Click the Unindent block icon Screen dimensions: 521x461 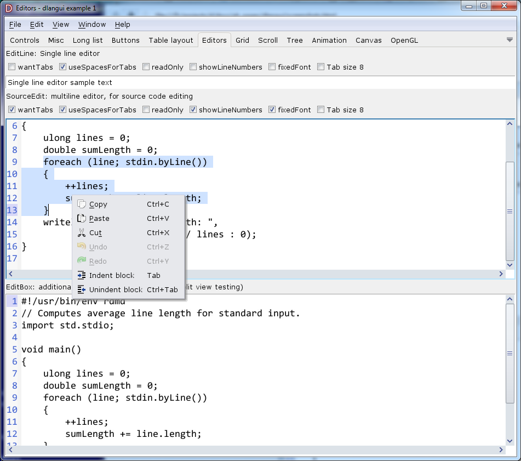pyautogui.click(x=82, y=290)
